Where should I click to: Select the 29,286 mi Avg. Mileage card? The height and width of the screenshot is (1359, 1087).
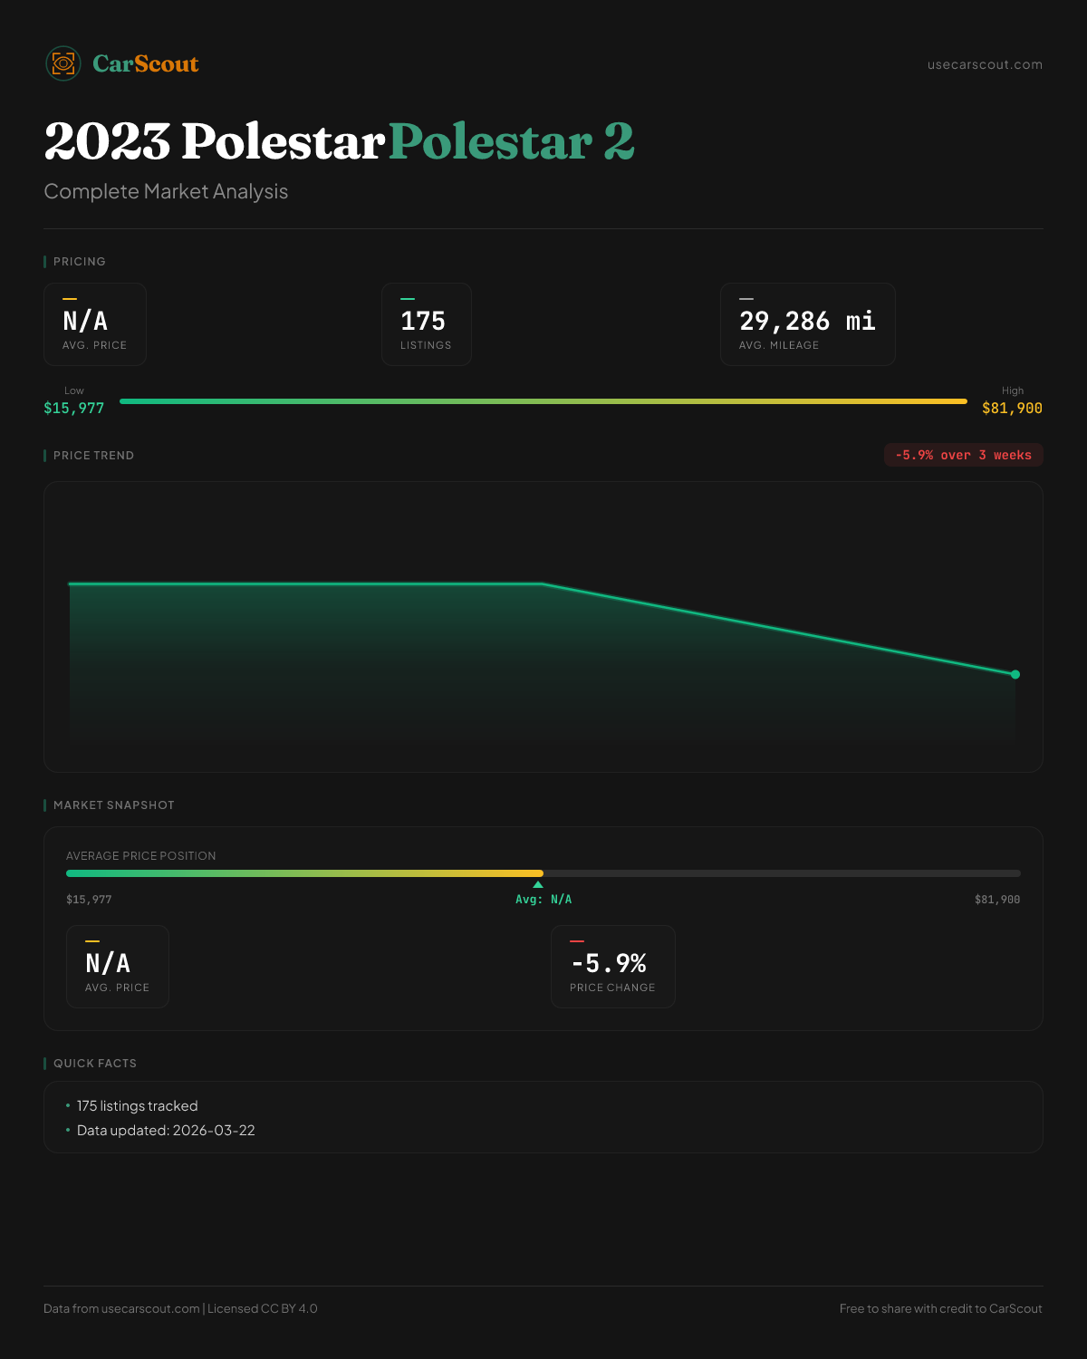click(x=807, y=324)
